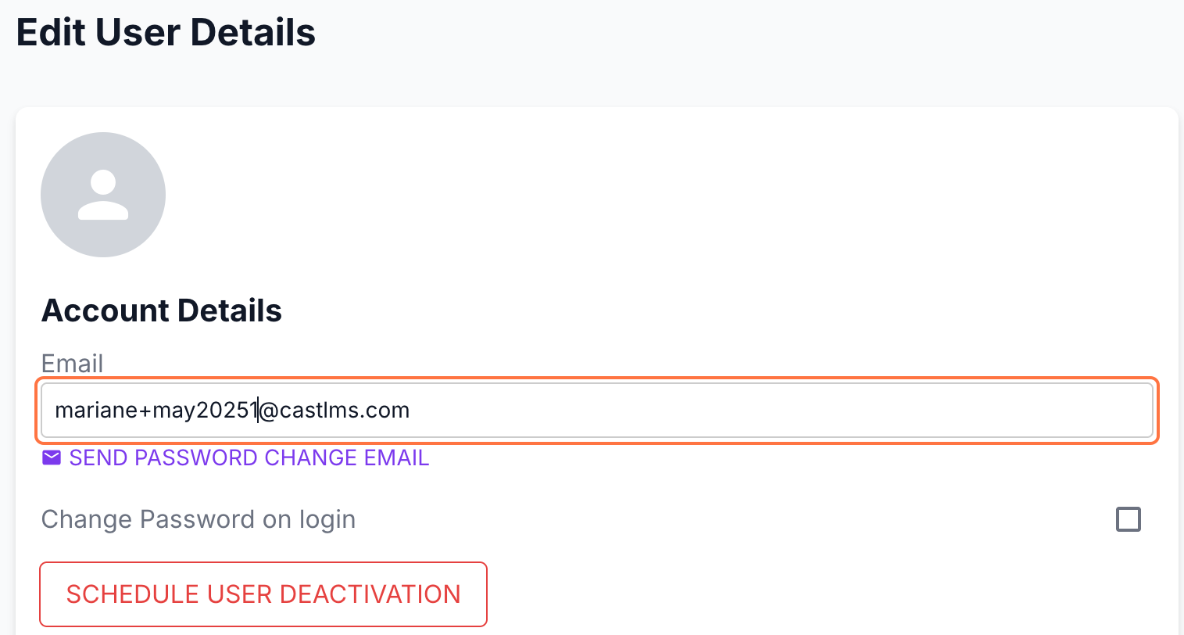Click the white person silhouette in avatar
1184x635 pixels.
103,195
